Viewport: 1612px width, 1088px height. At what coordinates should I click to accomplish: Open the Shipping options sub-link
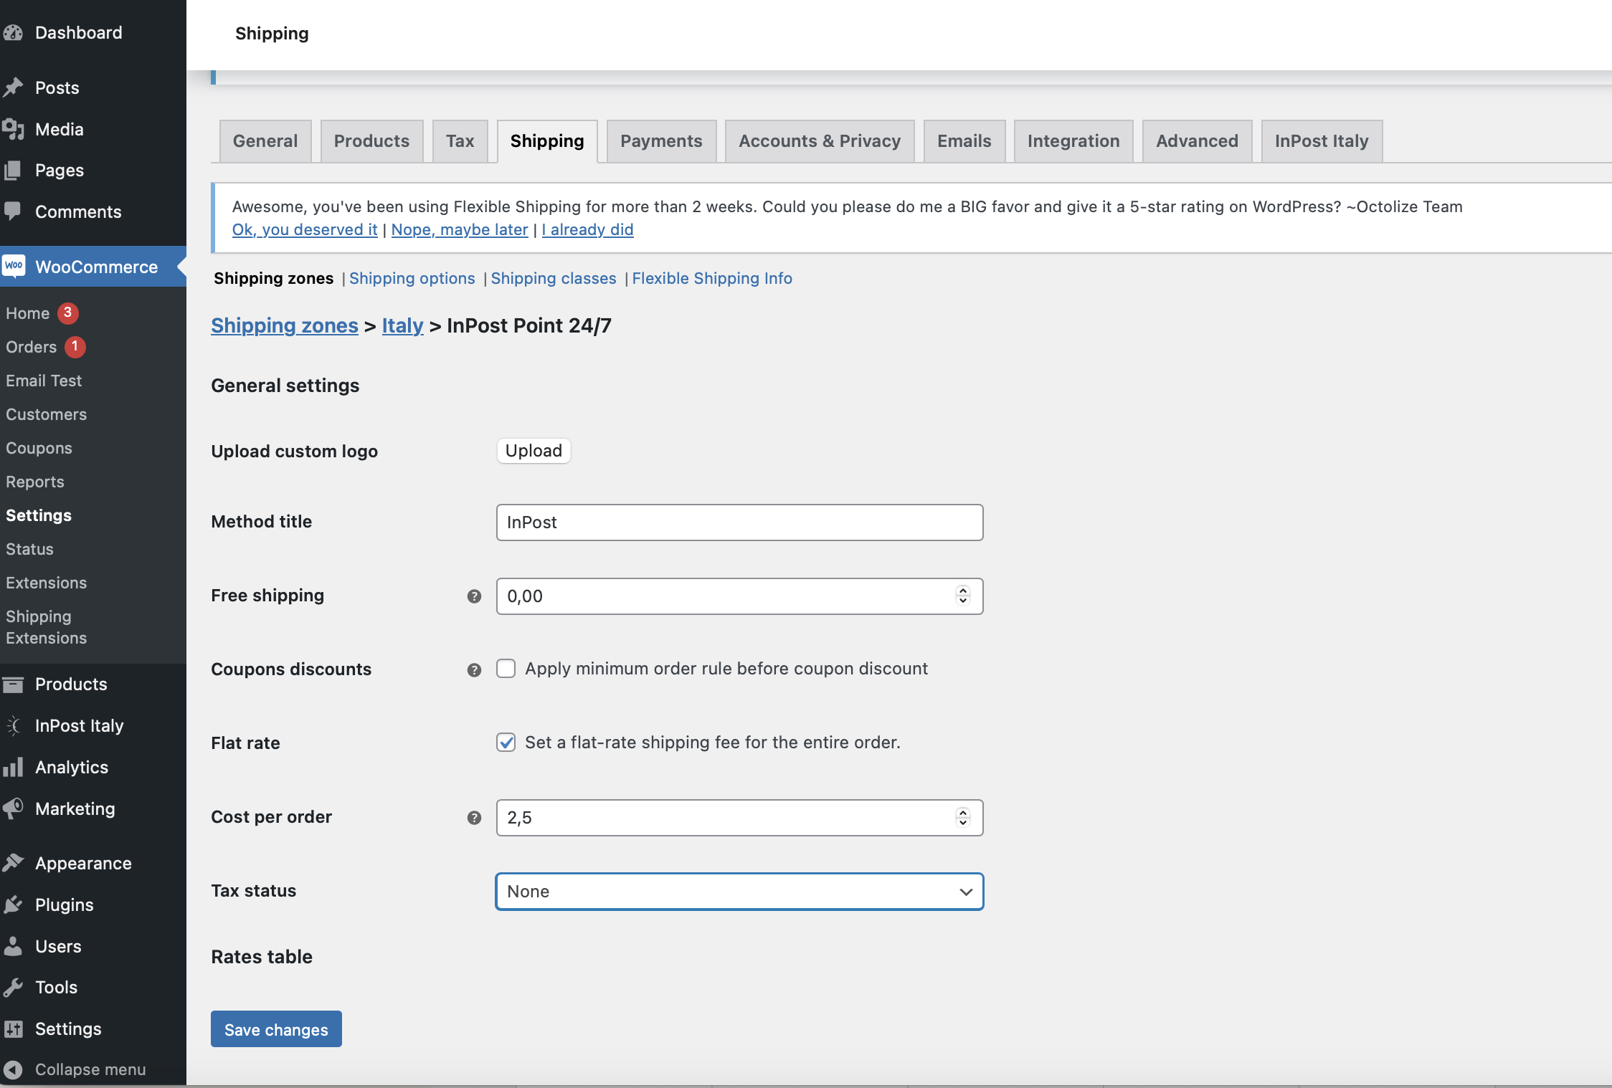tap(412, 278)
